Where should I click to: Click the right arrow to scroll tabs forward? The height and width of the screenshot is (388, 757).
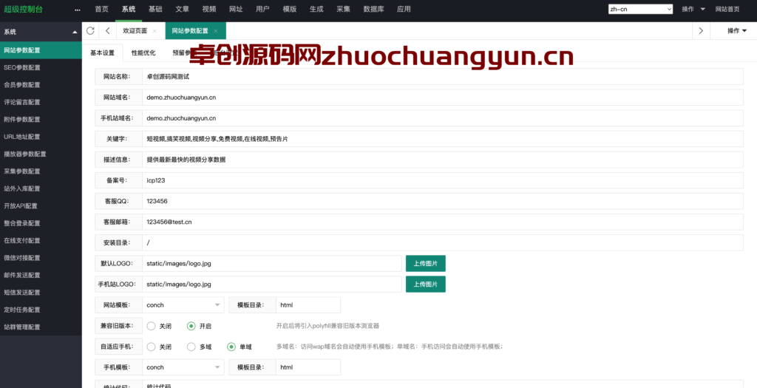pos(701,31)
